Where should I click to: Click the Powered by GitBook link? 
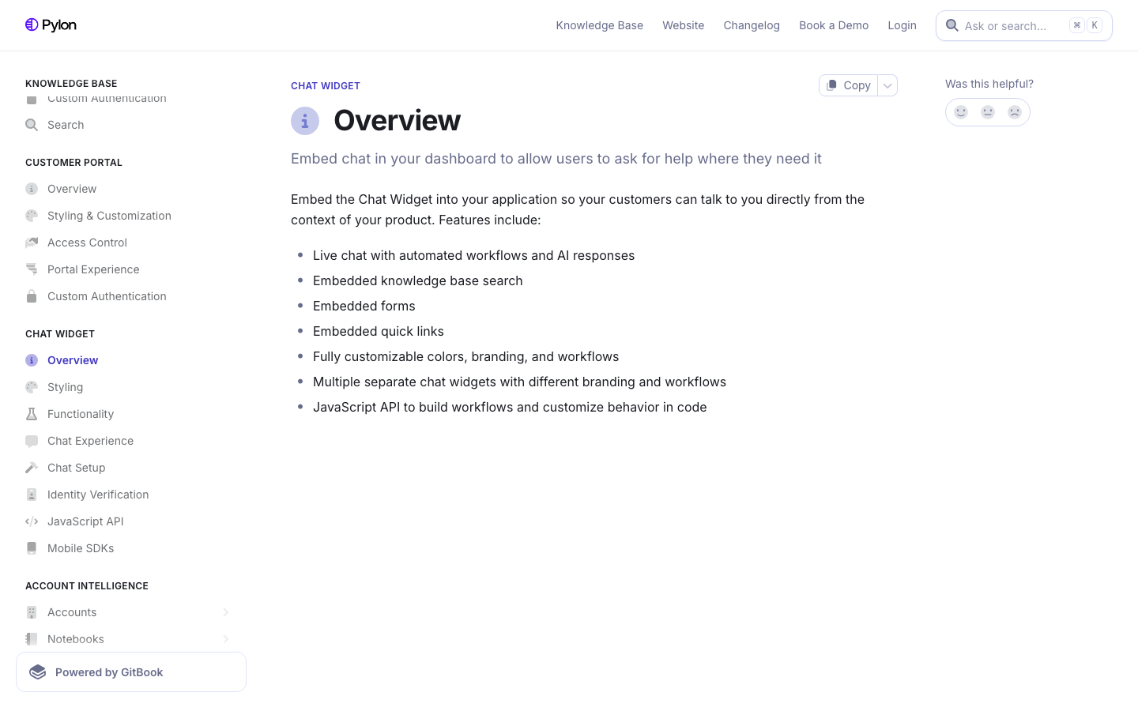point(131,672)
